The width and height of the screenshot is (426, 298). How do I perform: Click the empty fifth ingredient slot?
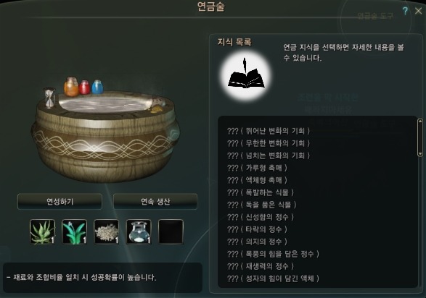click(171, 232)
